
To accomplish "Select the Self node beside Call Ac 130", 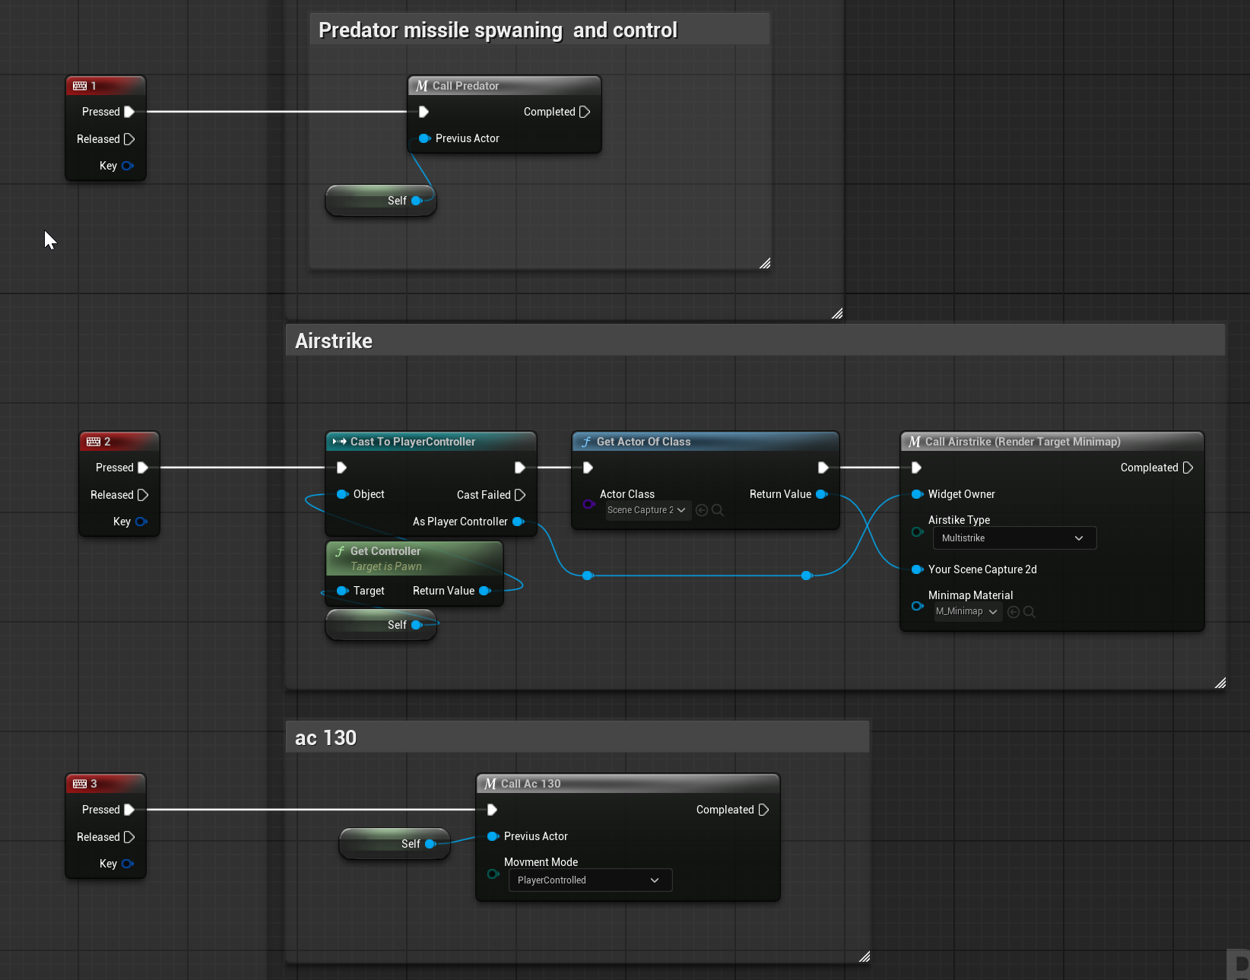I will click(x=395, y=844).
